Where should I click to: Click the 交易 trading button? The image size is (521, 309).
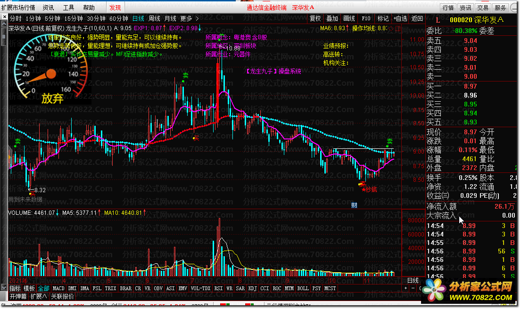pyautogui.click(x=482, y=8)
